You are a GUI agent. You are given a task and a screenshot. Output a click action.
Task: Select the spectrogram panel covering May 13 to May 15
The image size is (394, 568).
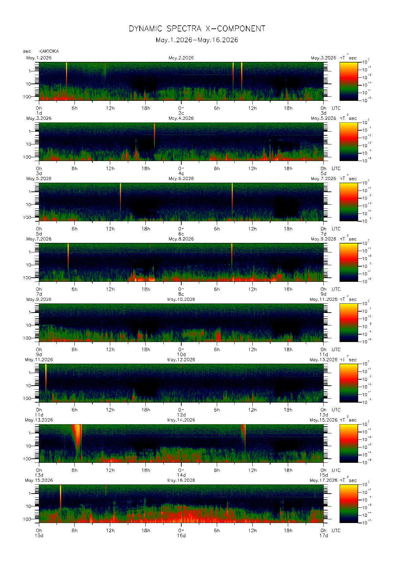(x=181, y=444)
